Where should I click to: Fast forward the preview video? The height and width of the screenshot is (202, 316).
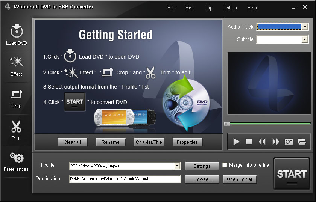click(x=275, y=142)
